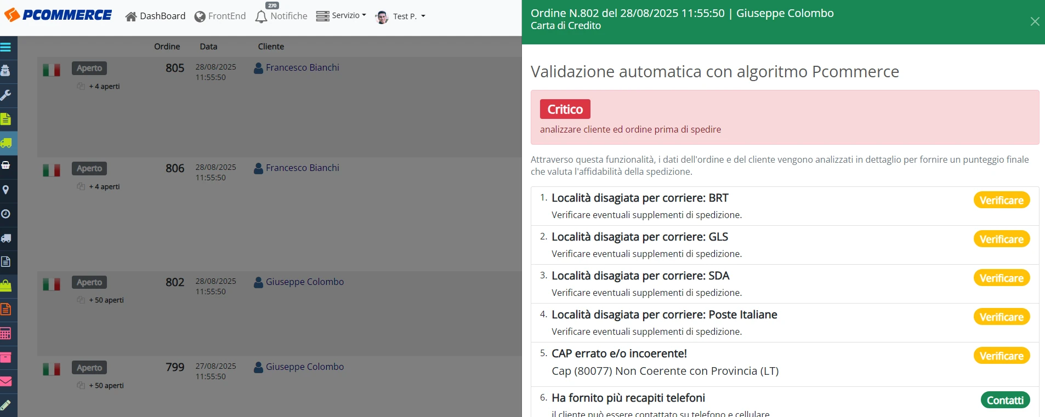Open the green shopping bag sidebar icon
The height and width of the screenshot is (417, 1045).
point(5,285)
